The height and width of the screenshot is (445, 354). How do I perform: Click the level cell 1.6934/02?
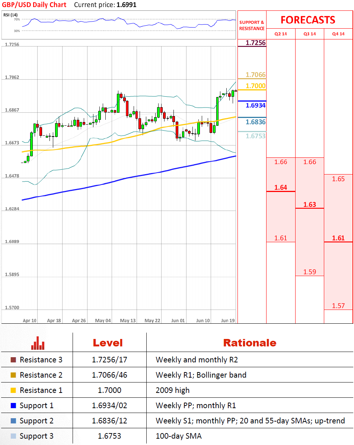pyautogui.click(x=109, y=406)
